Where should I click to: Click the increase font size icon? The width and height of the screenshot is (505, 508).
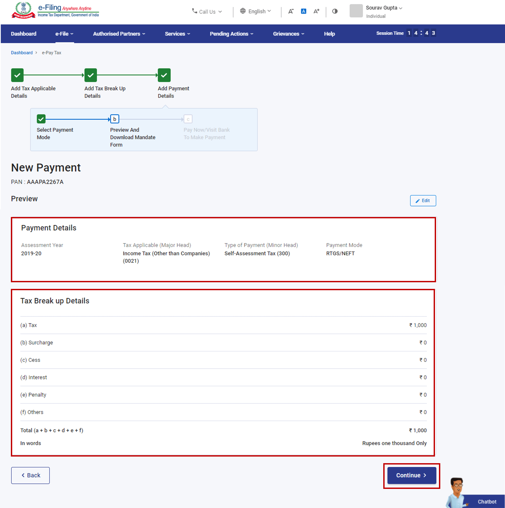[316, 11]
